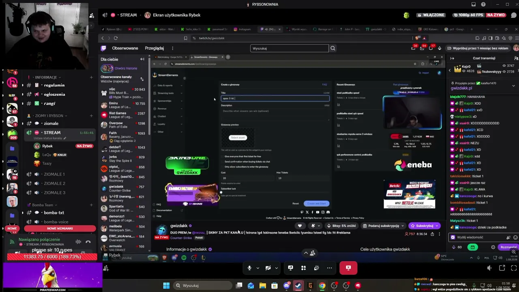
Task: Pop out the stream window
Action: (502, 268)
